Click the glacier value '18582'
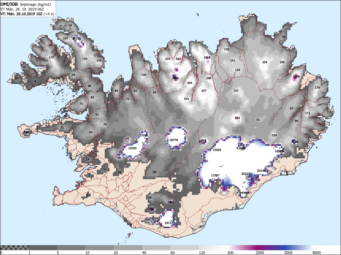341x255 pixels. pos(279,151)
